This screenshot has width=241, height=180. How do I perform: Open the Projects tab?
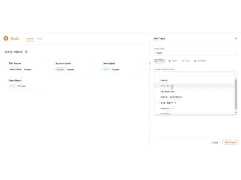[30, 39]
